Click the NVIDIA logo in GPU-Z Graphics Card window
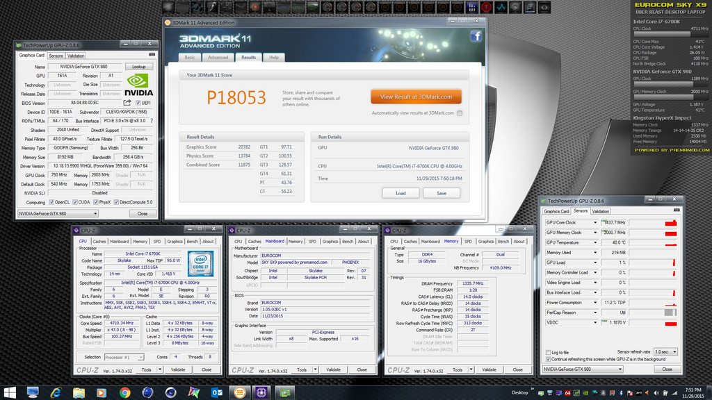712x400 pixels. point(138,85)
